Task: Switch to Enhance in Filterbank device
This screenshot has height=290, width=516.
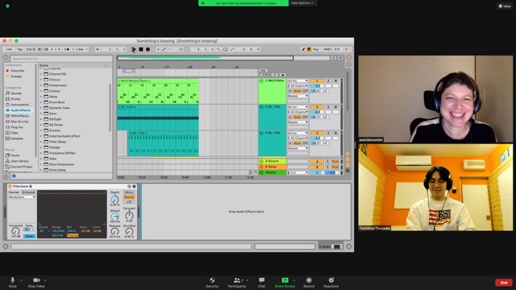Action: (28, 193)
